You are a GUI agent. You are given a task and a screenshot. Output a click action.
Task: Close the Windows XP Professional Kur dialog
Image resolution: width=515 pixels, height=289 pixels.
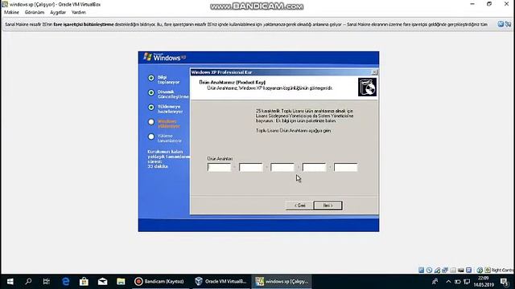click(x=374, y=72)
